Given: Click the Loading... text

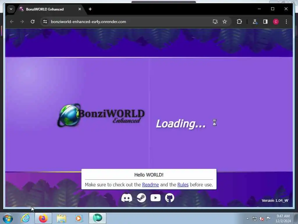Looking at the screenshot, I should coord(181,124).
